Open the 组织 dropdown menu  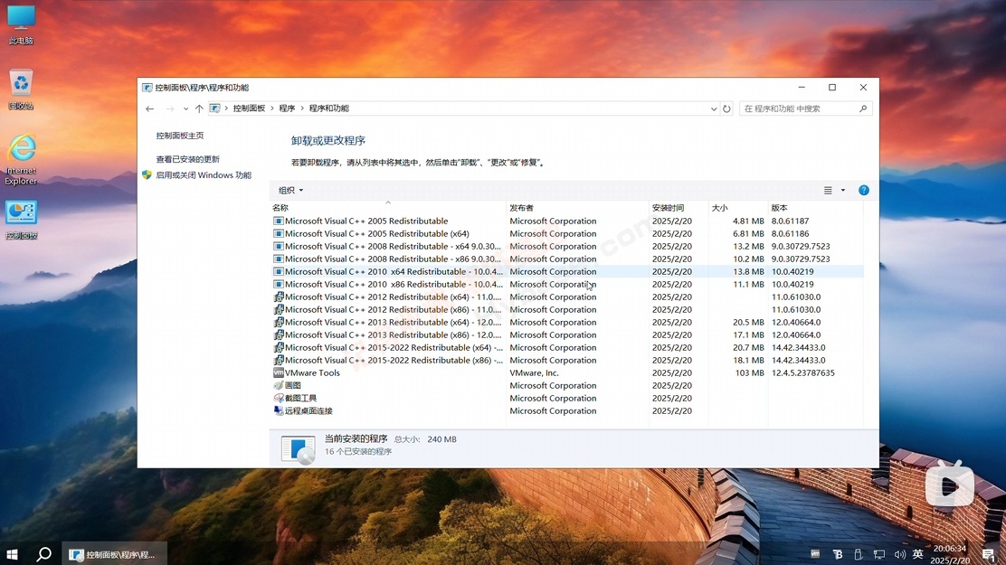coord(290,190)
